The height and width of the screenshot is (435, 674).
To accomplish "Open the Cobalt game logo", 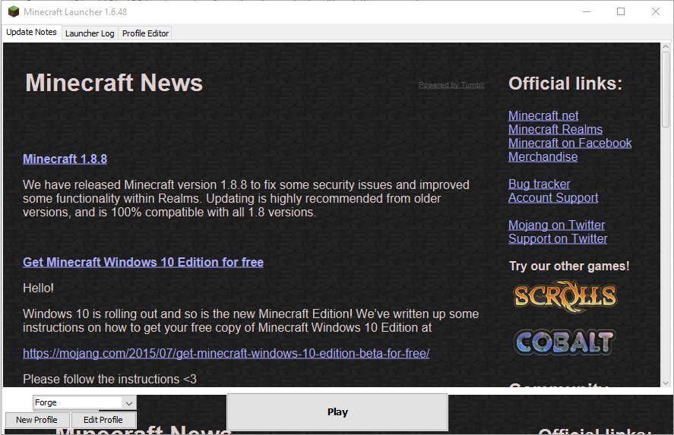I will click(x=565, y=342).
